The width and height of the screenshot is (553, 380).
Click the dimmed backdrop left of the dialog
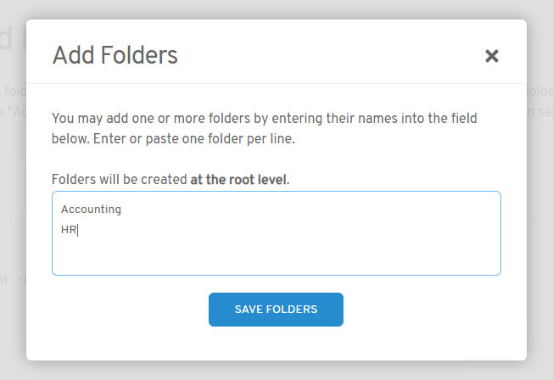coord(12,212)
